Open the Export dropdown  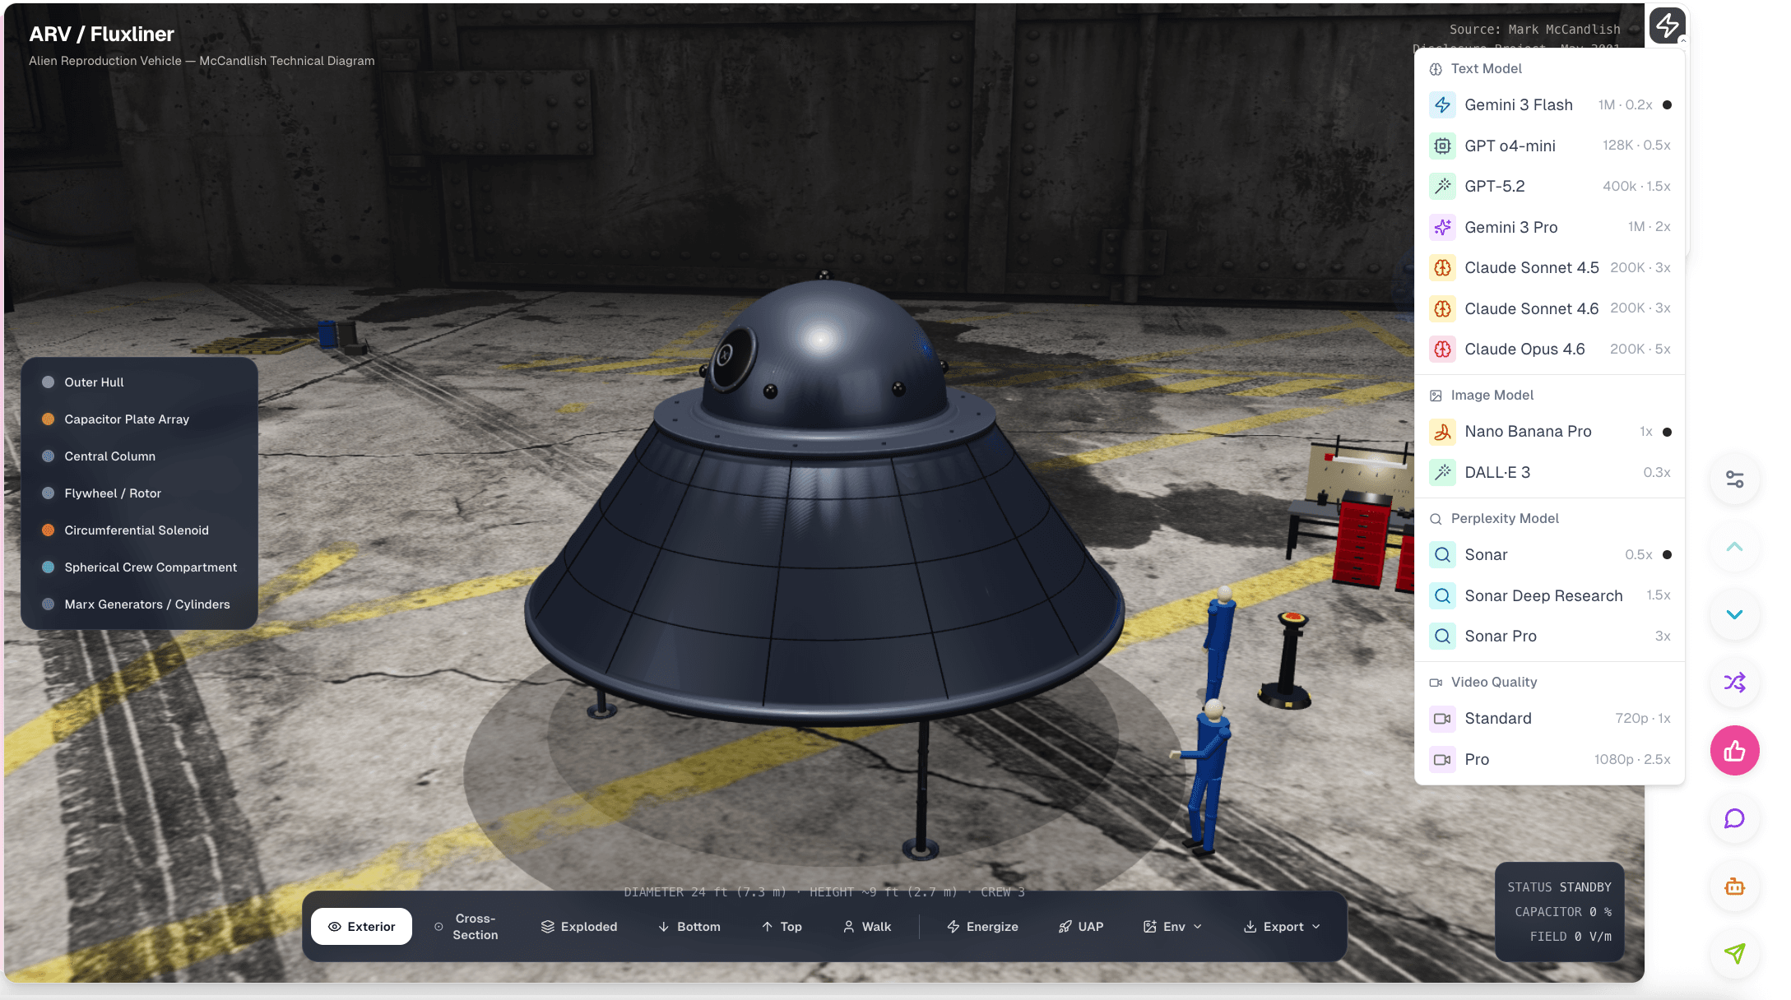pyautogui.click(x=1281, y=926)
